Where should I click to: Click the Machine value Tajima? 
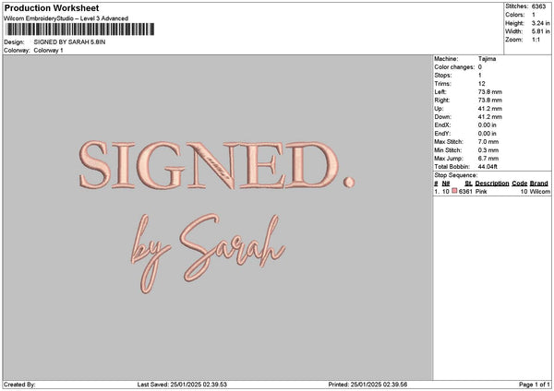click(487, 59)
